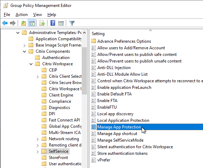Click the Enable Default FTA setting icon

pyautogui.click(x=94, y=94)
